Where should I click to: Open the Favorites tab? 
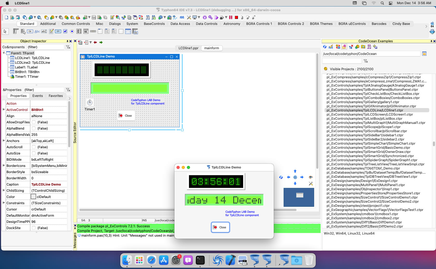(56, 96)
